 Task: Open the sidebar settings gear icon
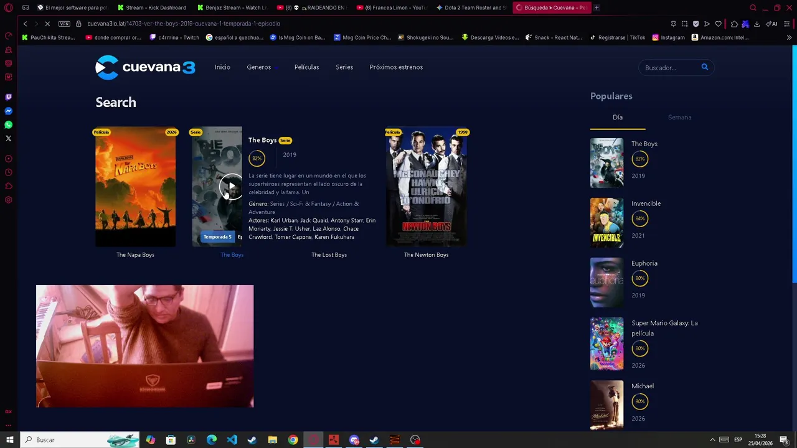click(x=9, y=200)
